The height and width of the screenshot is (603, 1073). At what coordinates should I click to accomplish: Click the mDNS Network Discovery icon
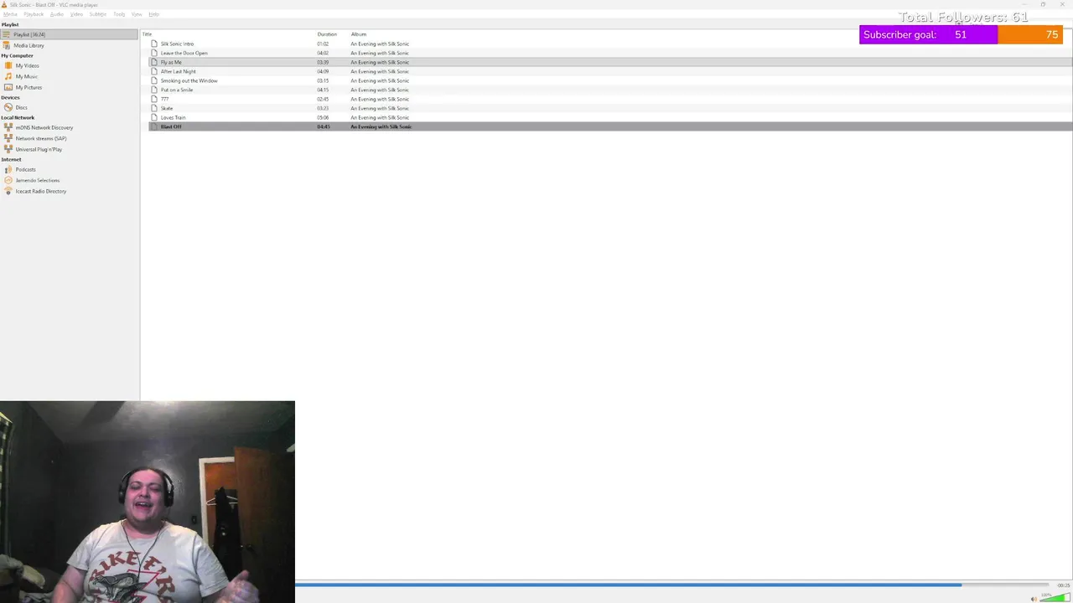8,127
